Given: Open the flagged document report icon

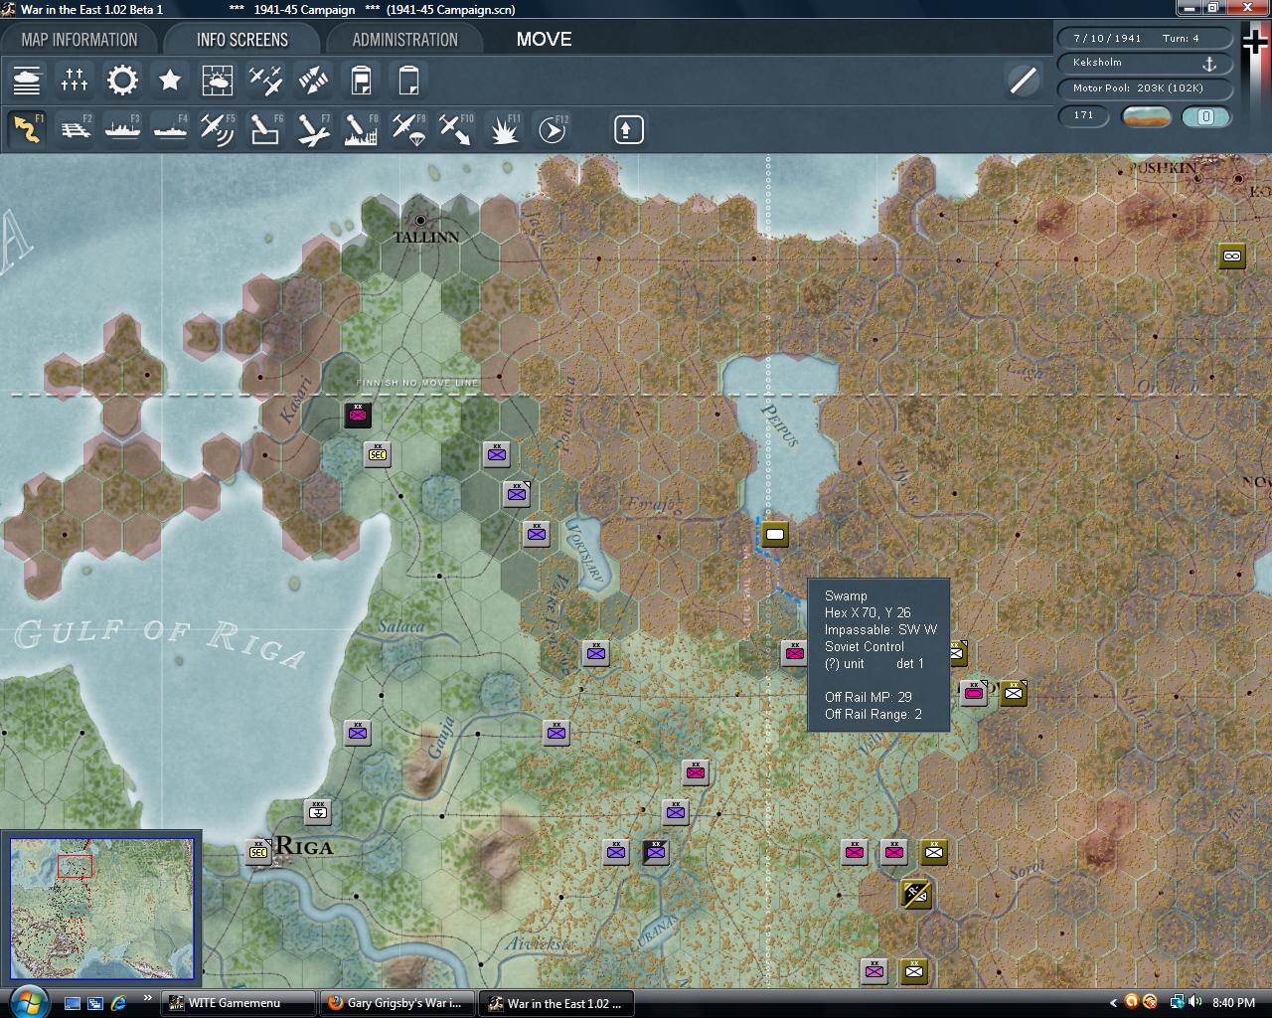Looking at the screenshot, I should [361, 81].
